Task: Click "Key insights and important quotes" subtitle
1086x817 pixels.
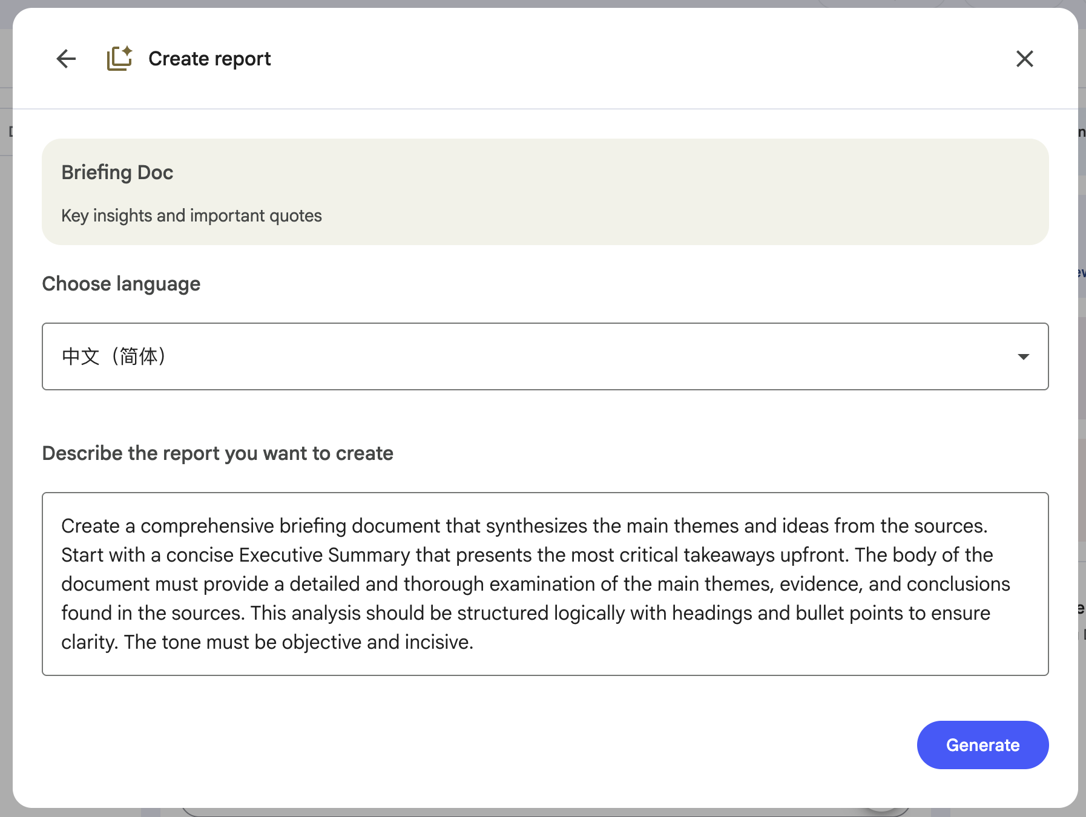Action: [191, 216]
